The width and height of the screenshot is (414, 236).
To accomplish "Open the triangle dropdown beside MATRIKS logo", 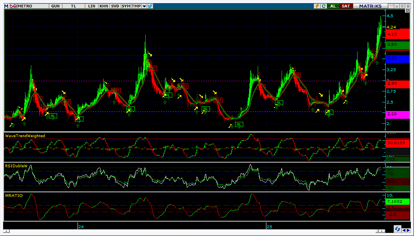I will [392, 6].
